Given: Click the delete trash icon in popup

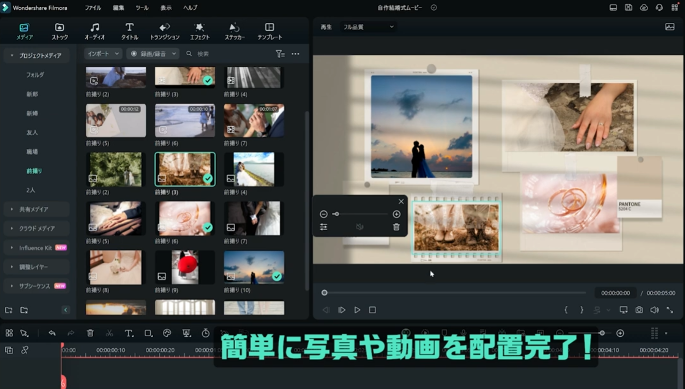Looking at the screenshot, I should 396,227.
